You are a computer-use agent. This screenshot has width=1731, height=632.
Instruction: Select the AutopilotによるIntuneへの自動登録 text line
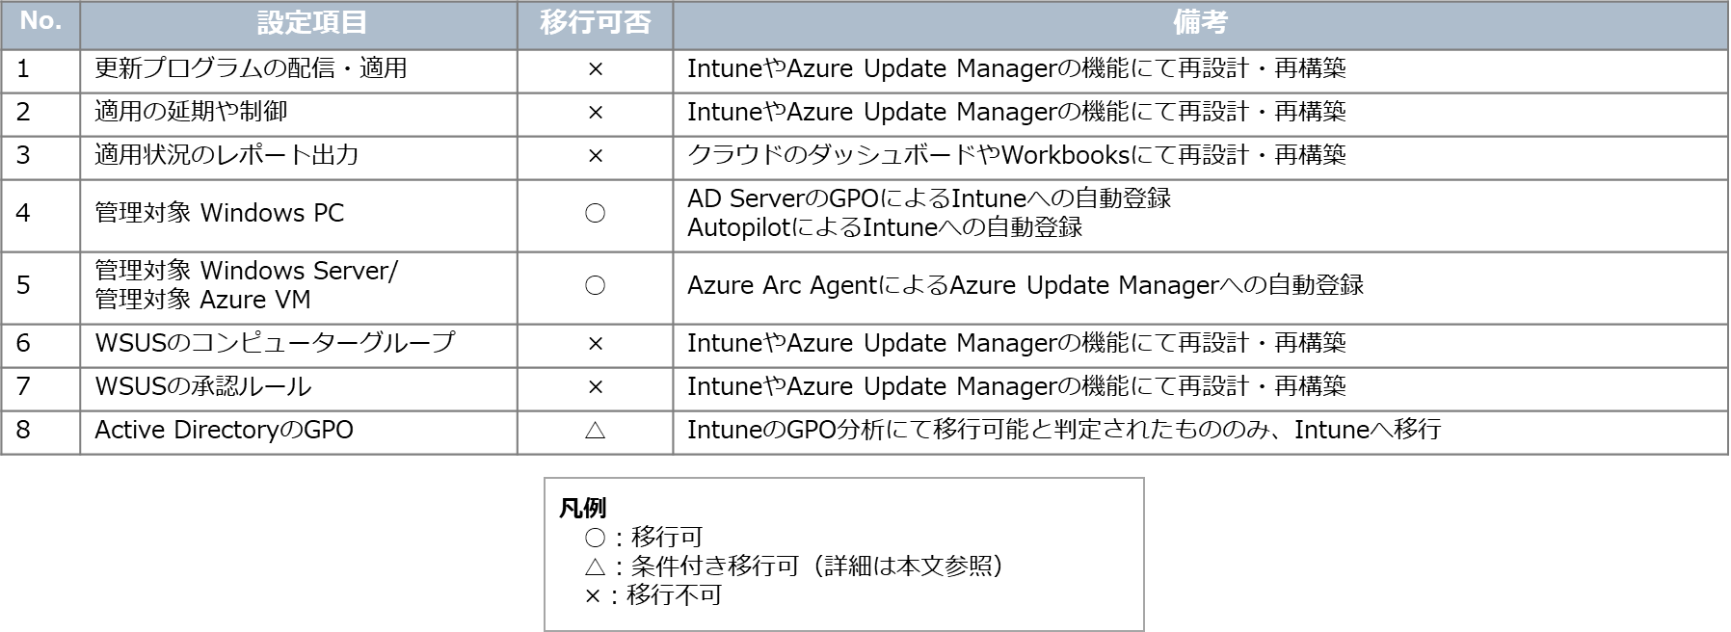coord(884,227)
